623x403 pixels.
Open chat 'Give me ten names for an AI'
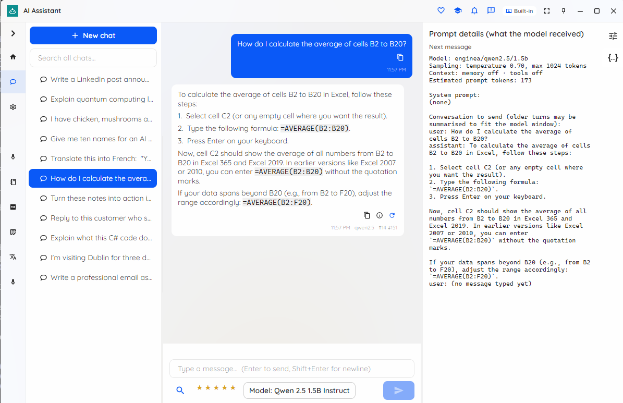coord(93,139)
